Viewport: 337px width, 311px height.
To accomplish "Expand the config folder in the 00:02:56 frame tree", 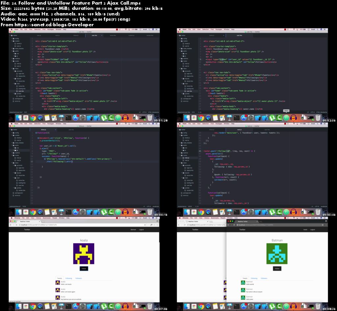I will (x=184, y=39).
